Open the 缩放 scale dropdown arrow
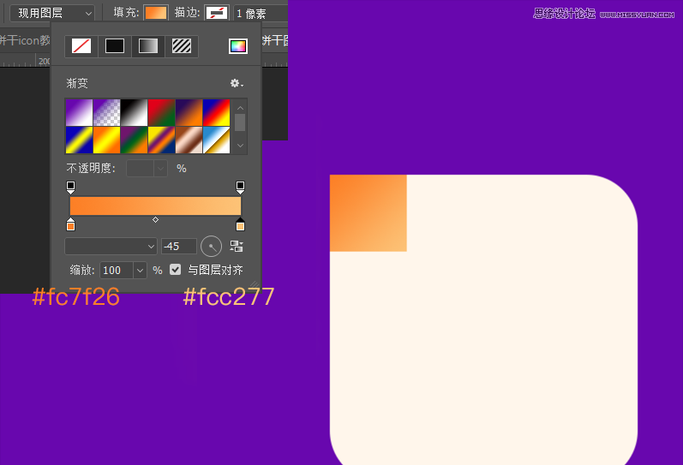This screenshot has width=683, height=465. 140,271
